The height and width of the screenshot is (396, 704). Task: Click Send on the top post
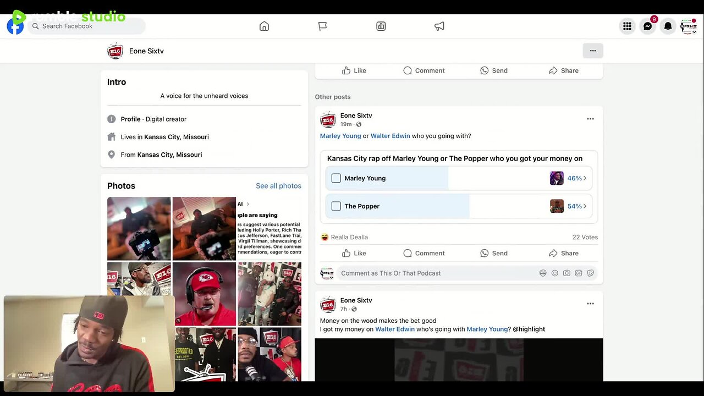pos(494,70)
